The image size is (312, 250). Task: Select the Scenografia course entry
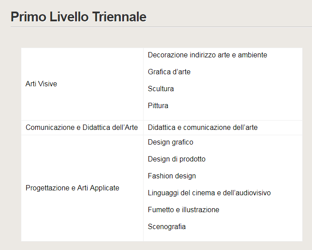point(167,227)
